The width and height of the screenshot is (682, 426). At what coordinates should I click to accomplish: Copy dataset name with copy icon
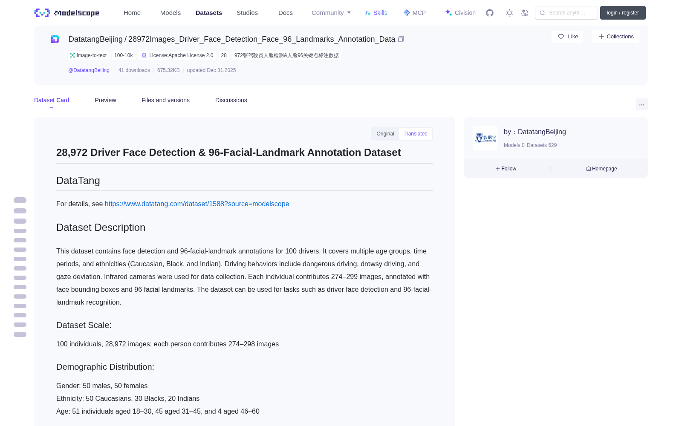401,39
